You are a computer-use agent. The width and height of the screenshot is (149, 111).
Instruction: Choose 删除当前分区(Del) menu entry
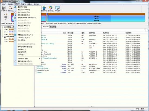click(27, 15)
